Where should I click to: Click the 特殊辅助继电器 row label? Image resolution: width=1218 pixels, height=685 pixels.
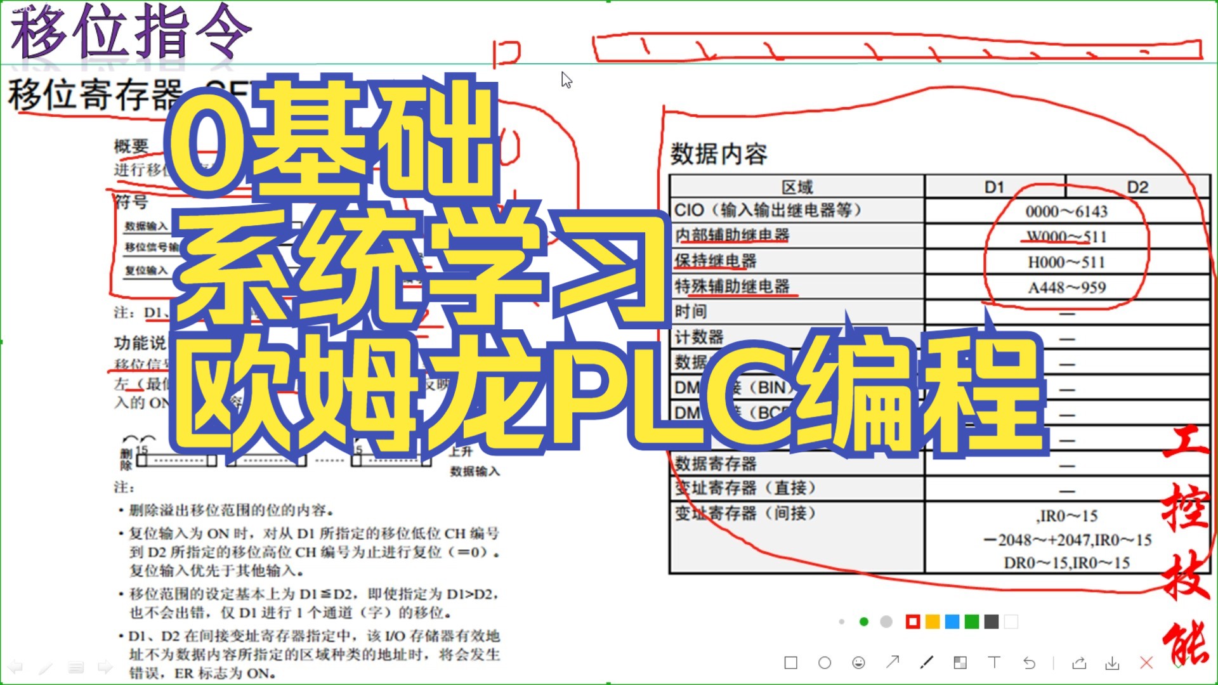point(732,286)
